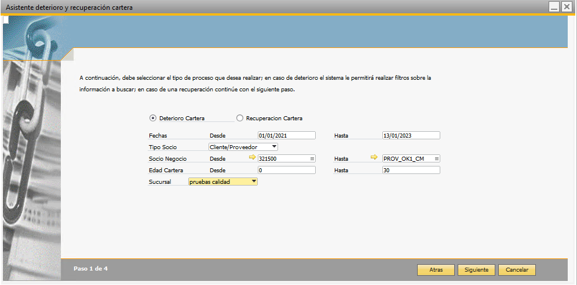Click yellow link arrow beside Socio Negocio Hasta

(x=374, y=157)
